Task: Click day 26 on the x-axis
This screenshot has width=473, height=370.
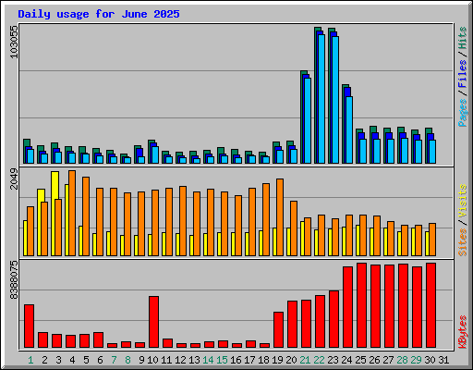Action: [x=374, y=360]
